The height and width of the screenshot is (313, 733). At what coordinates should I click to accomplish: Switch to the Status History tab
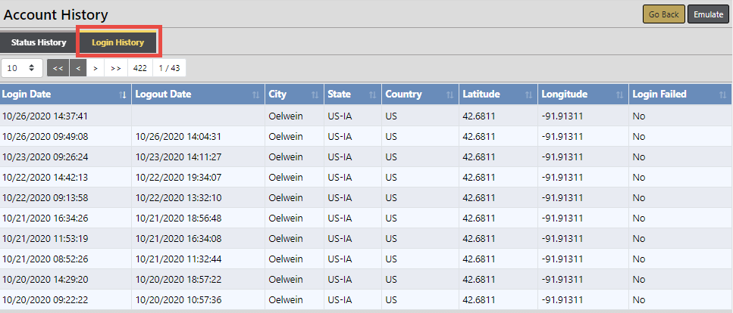pos(39,42)
